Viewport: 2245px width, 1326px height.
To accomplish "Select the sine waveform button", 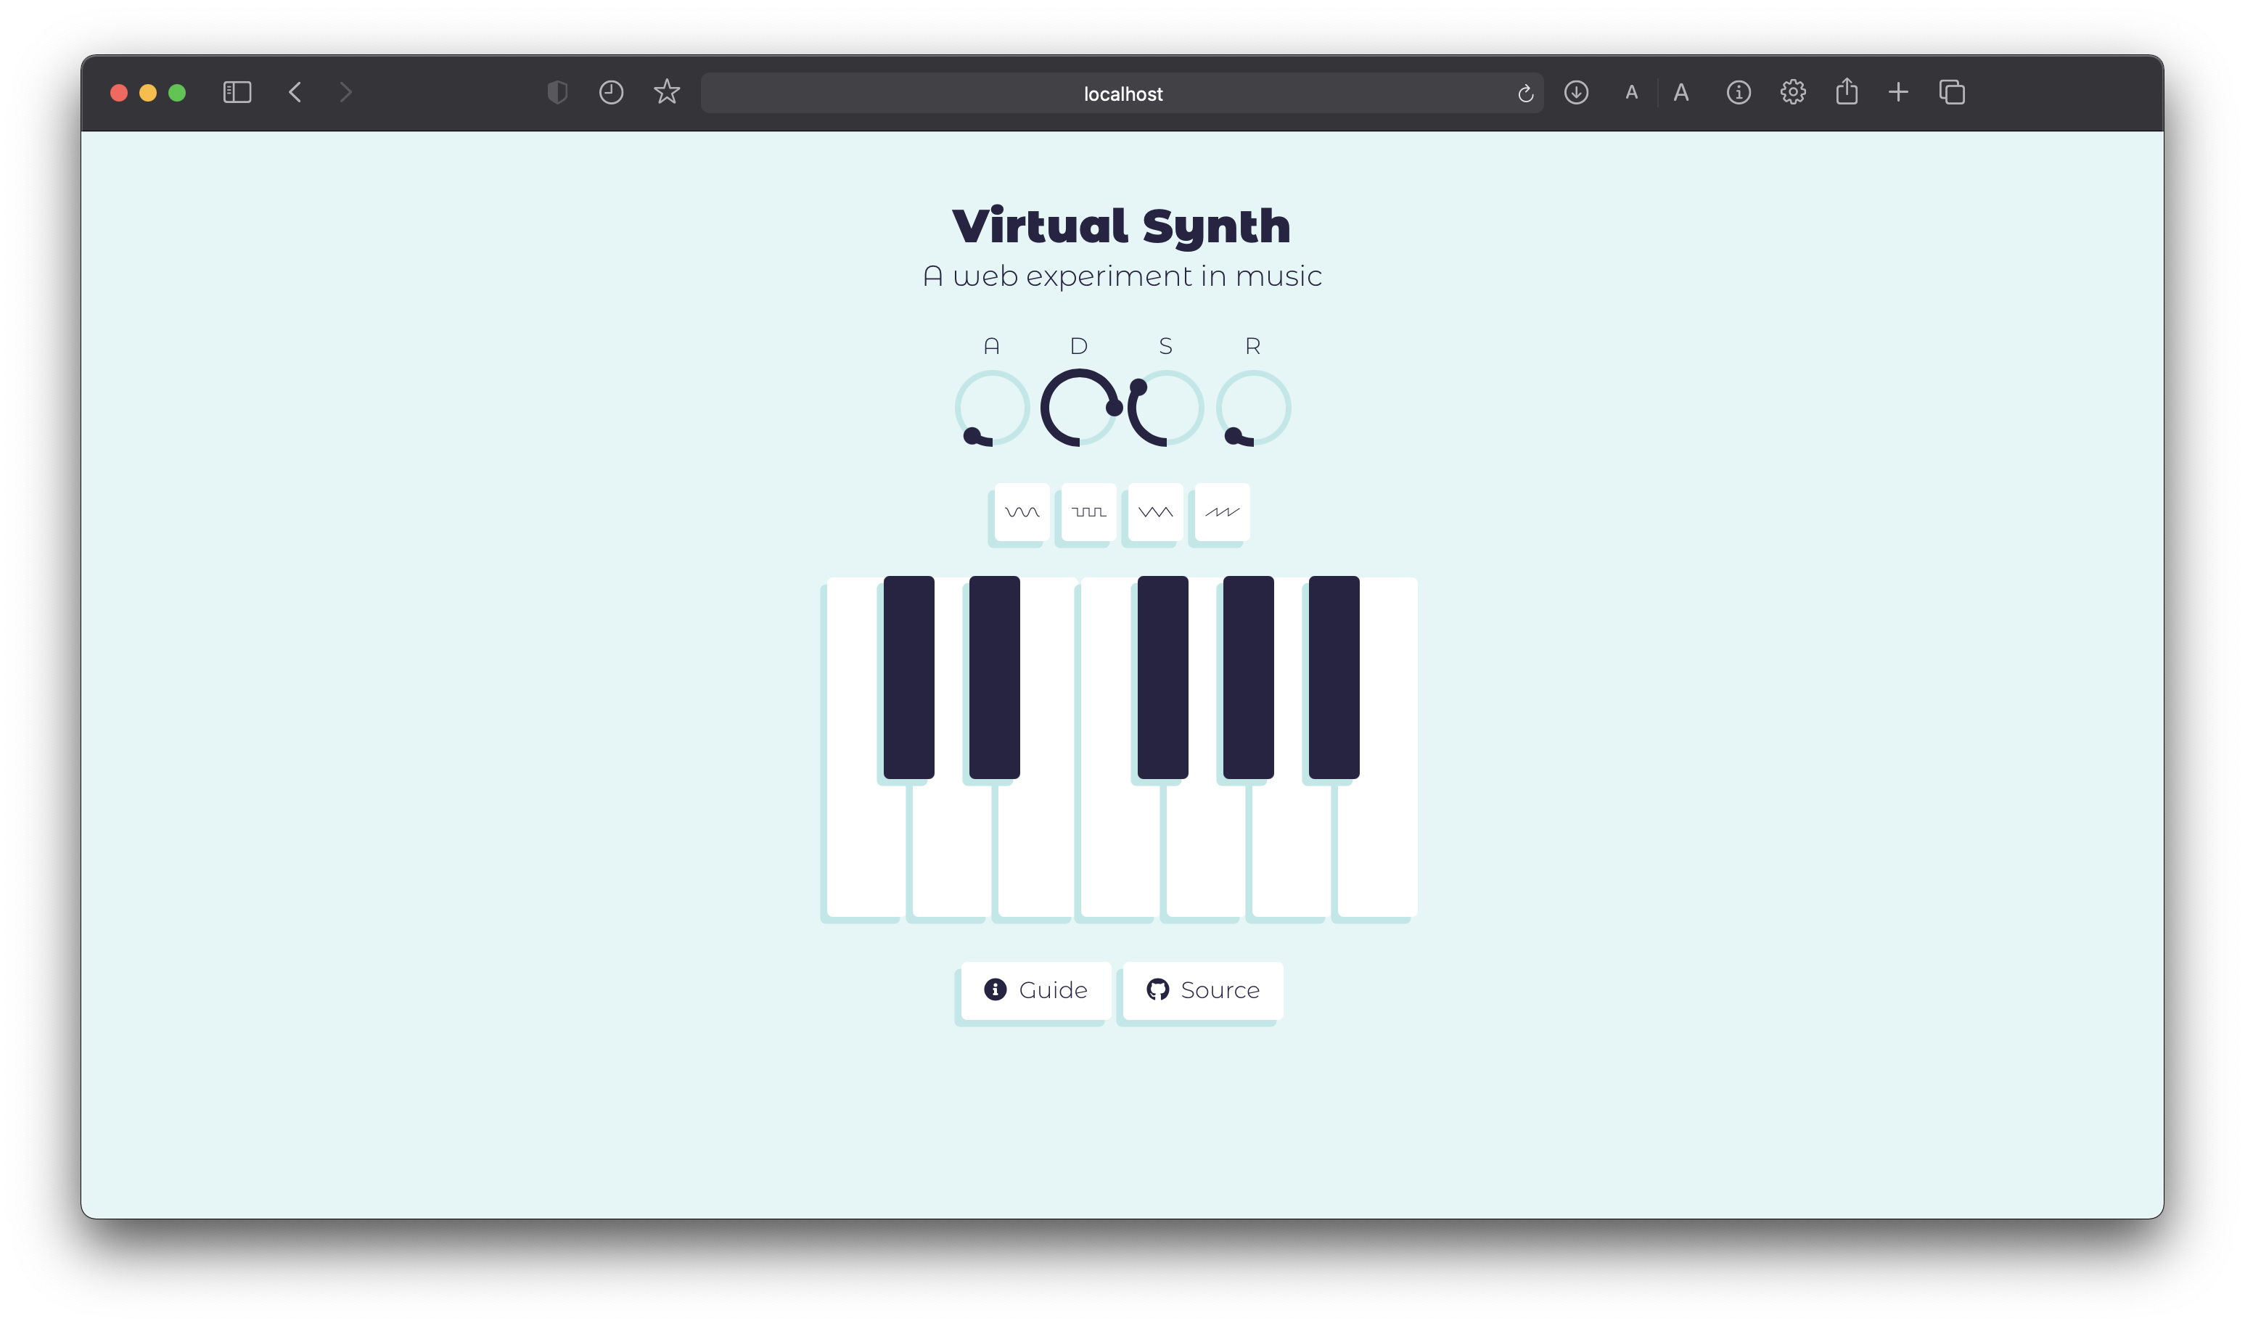I will pyautogui.click(x=1022, y=512).
